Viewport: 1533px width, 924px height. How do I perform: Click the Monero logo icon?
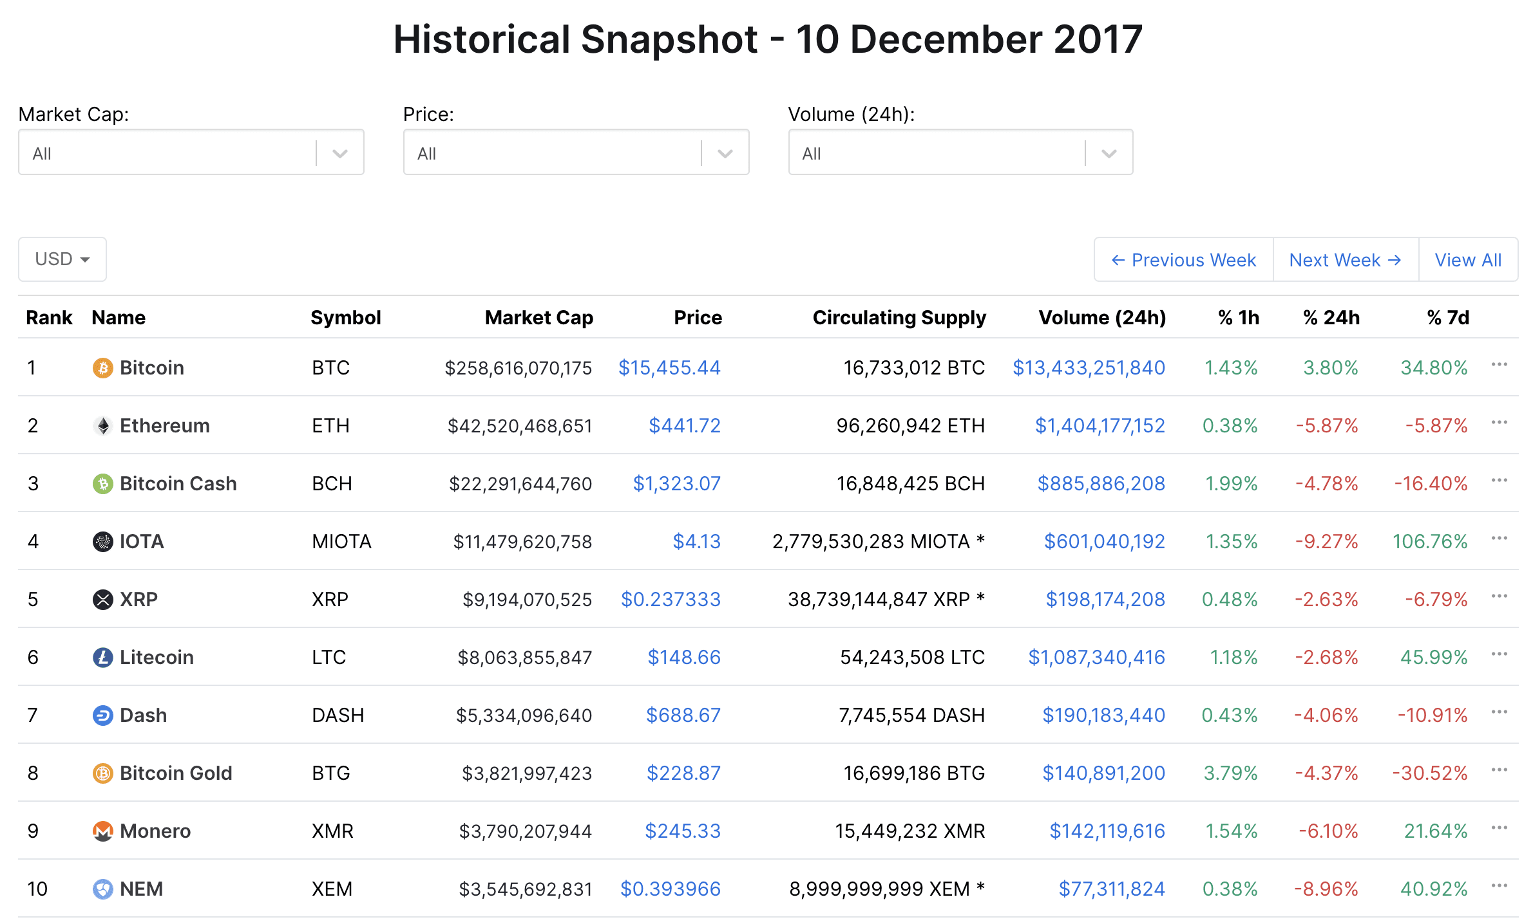pos(102,831)
